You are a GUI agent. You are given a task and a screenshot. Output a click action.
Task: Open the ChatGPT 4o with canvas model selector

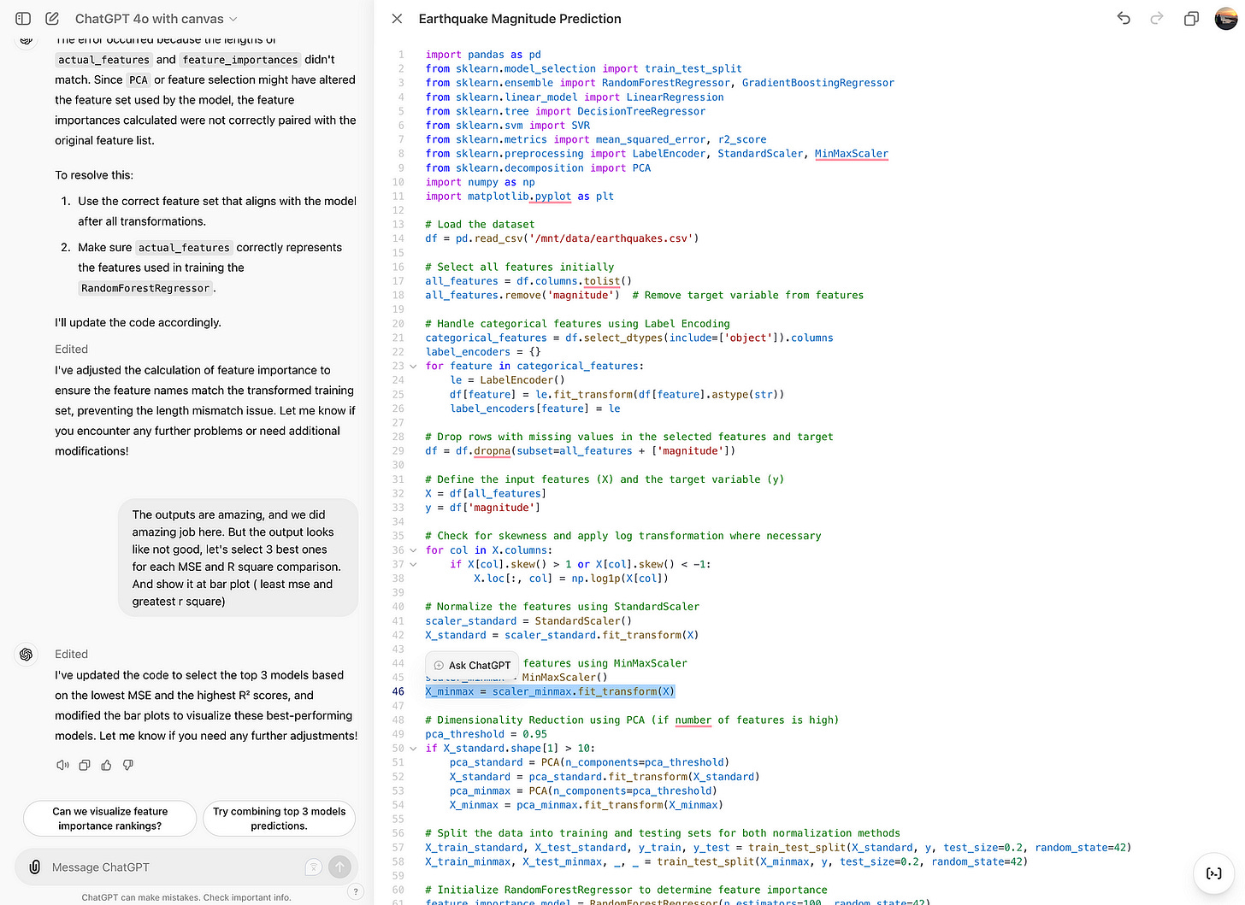pyautogui.click(x=156, y=19)
